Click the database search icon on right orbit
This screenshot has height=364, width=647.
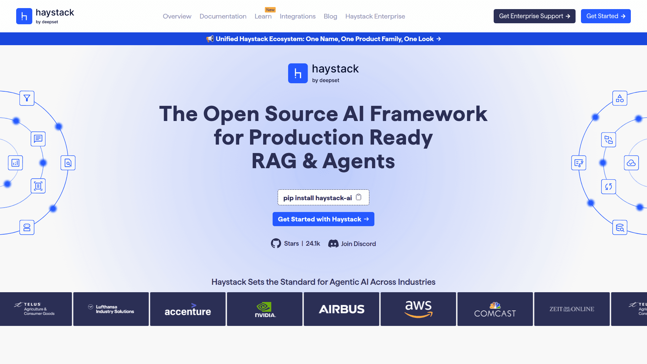point(620,228)
